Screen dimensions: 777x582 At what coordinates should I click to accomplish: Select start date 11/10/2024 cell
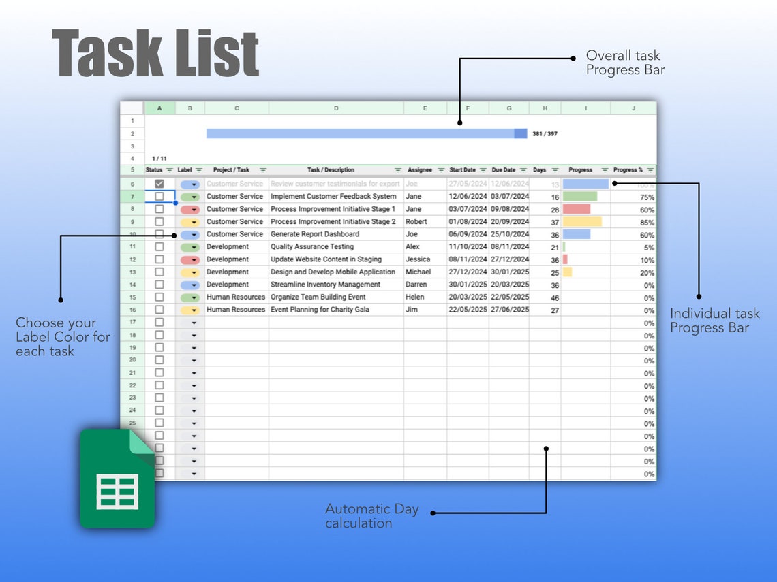pyautogui.click(x=468, y=246)
